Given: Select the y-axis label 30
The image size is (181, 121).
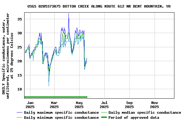Looking at the screenshot, I should point(19,33).
